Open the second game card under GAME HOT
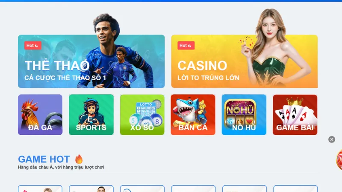This screenshot has width=342, height=192. pyautogui.click(x=91, y=189)
